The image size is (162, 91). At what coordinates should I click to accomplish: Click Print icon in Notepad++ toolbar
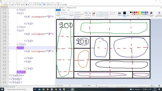tap(13, 5)
